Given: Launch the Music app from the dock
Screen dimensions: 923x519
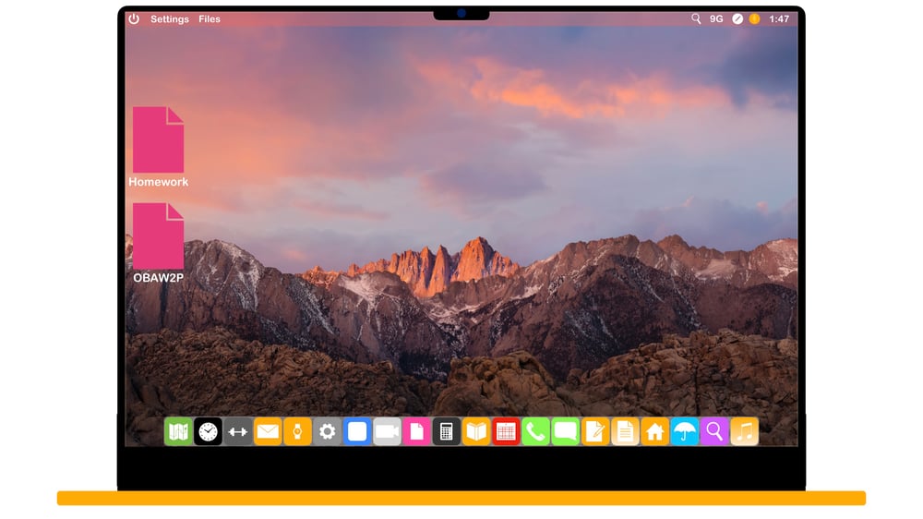Looking at the screenshot, I should point(745,432).
